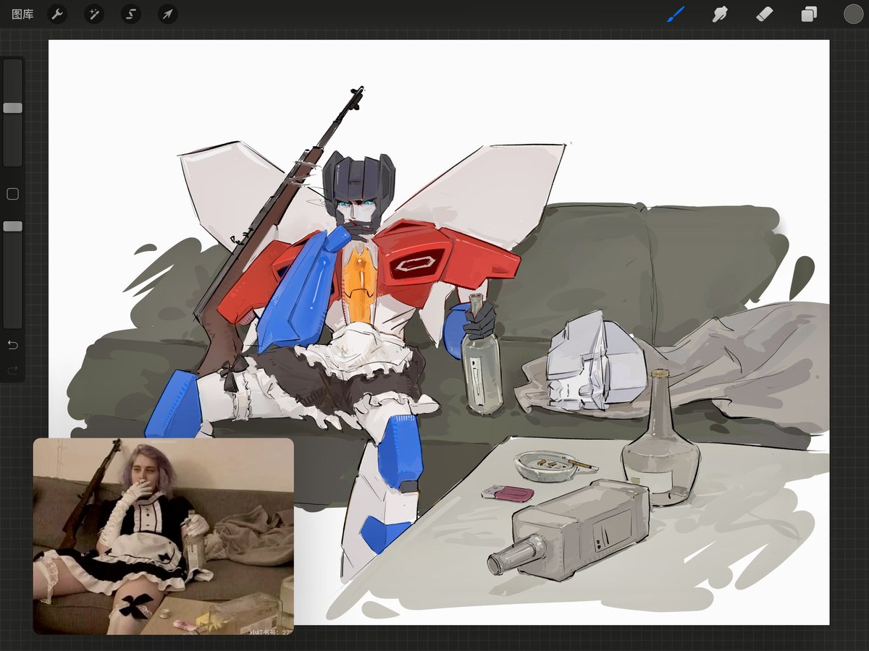Open the Adjustments magic wand menu
This screenshot has height=651, width=869.
click(x=94, y=14)
